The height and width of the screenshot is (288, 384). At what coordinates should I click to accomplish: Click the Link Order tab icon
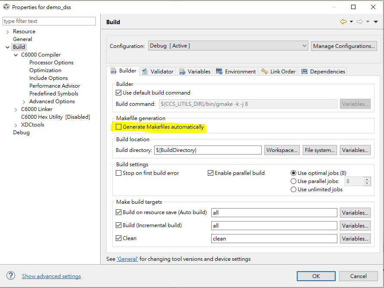point(265,72)
